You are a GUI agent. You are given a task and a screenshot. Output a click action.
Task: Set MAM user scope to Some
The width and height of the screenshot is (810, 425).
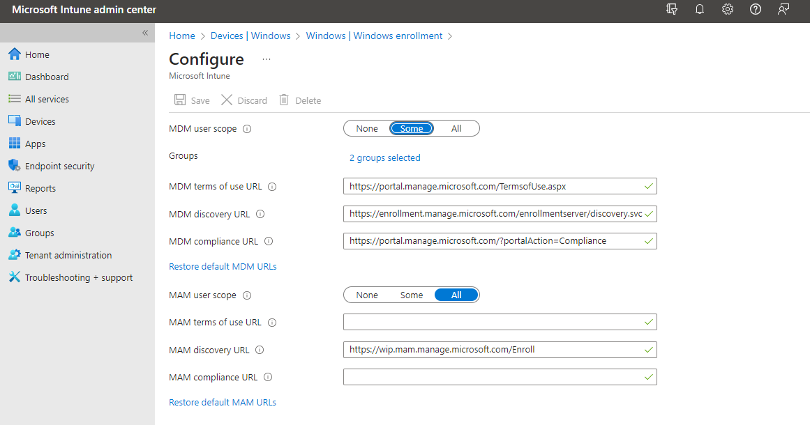pos(411,295)
